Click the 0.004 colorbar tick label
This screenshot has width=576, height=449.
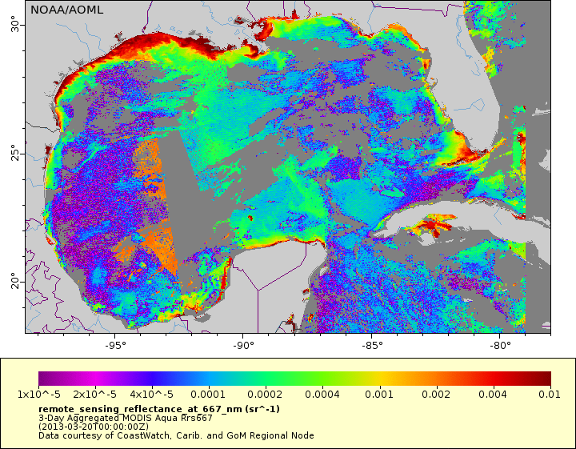point(493,395)
